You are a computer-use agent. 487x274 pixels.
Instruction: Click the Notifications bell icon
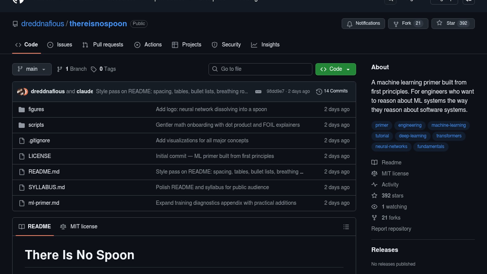tap(350, 24)
